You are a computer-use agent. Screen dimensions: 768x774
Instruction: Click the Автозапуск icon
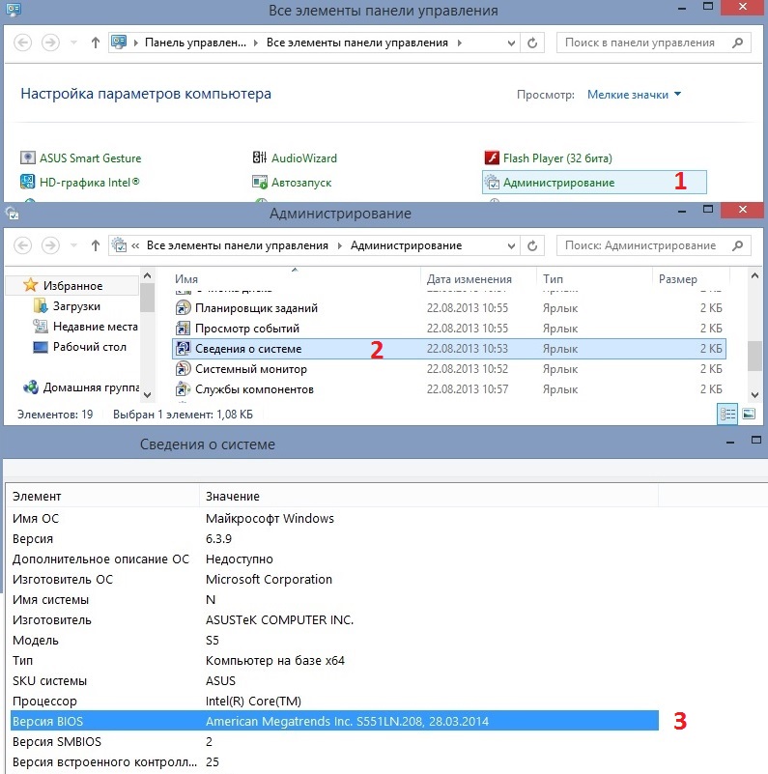[260, 183]
